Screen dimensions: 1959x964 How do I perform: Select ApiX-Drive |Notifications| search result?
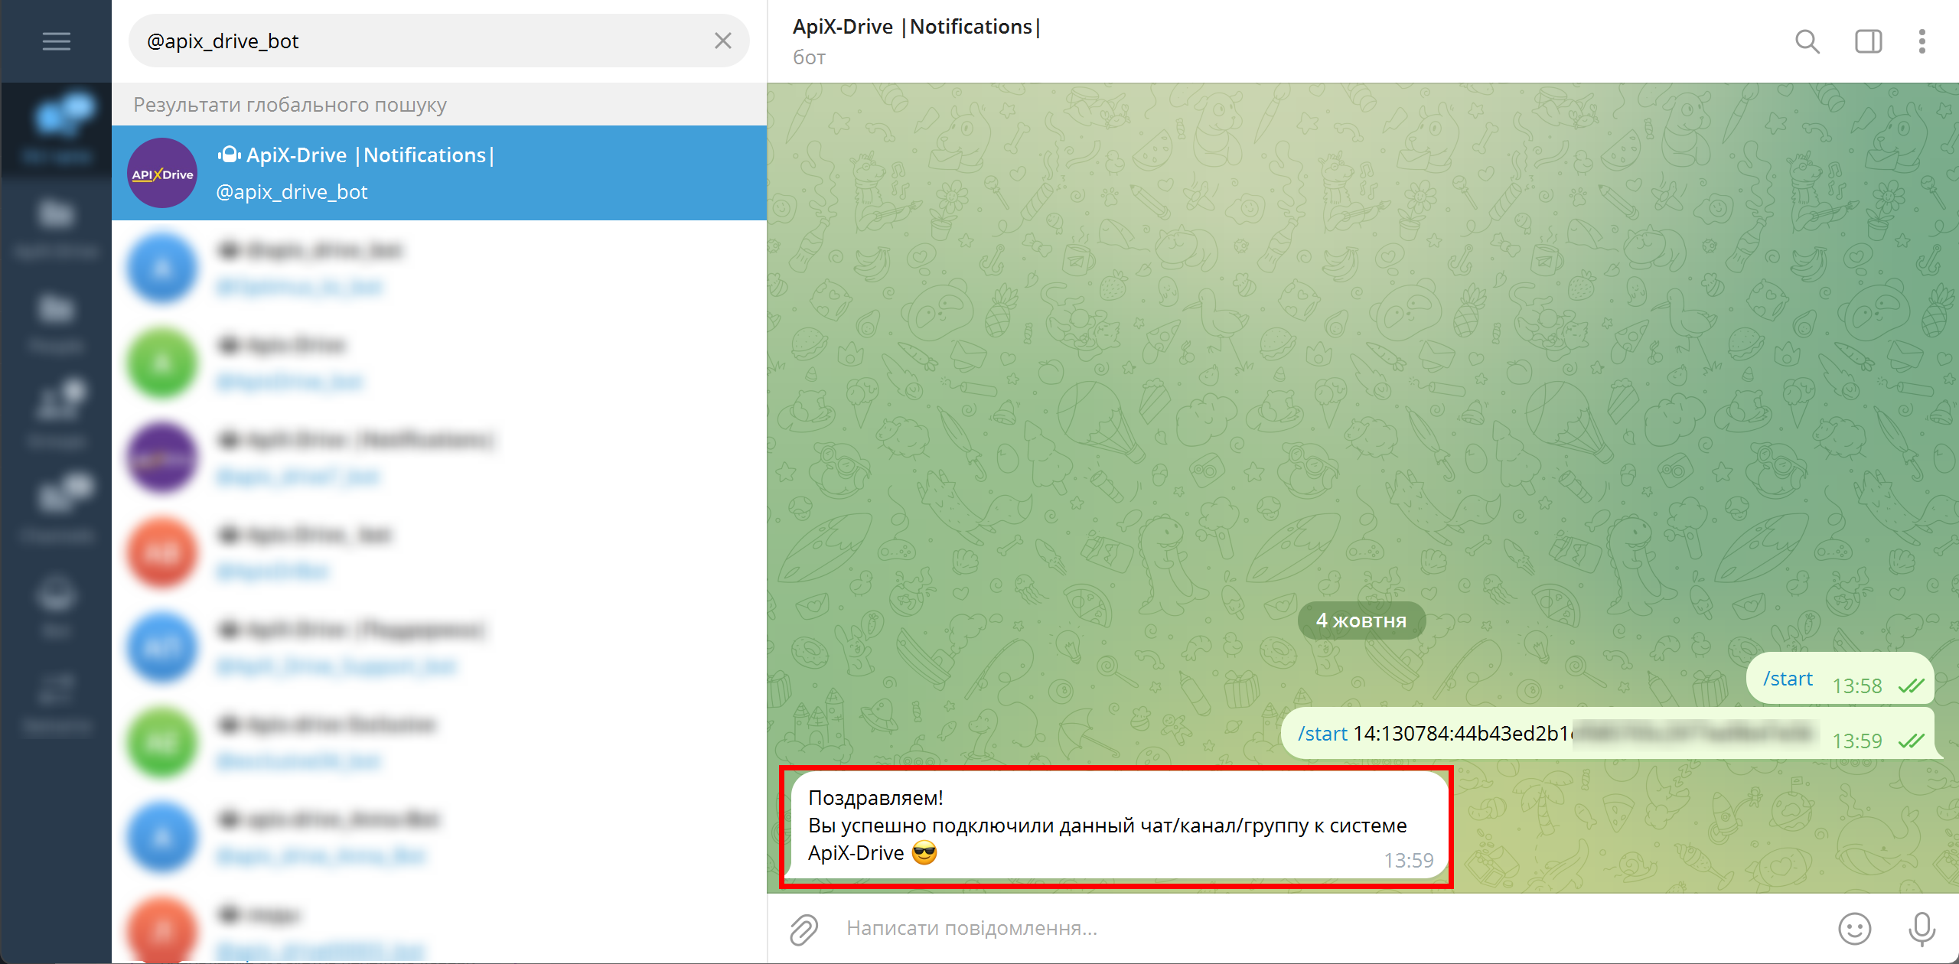point(439,173)
